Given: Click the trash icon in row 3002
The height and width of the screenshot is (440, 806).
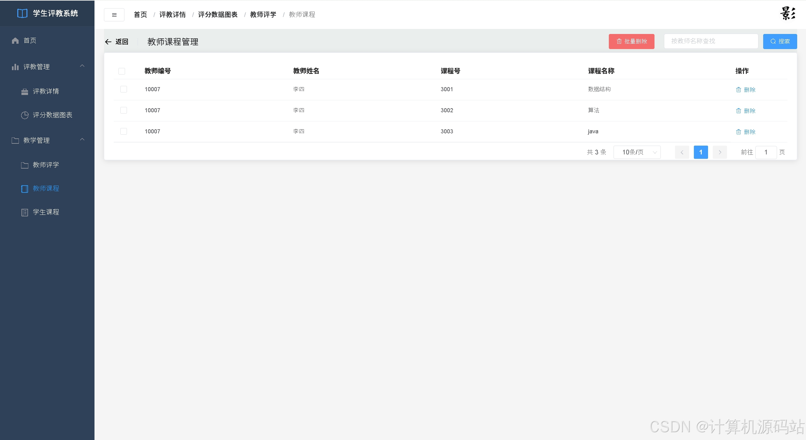Looking at the screenshot, I should (x=738, y=111).
